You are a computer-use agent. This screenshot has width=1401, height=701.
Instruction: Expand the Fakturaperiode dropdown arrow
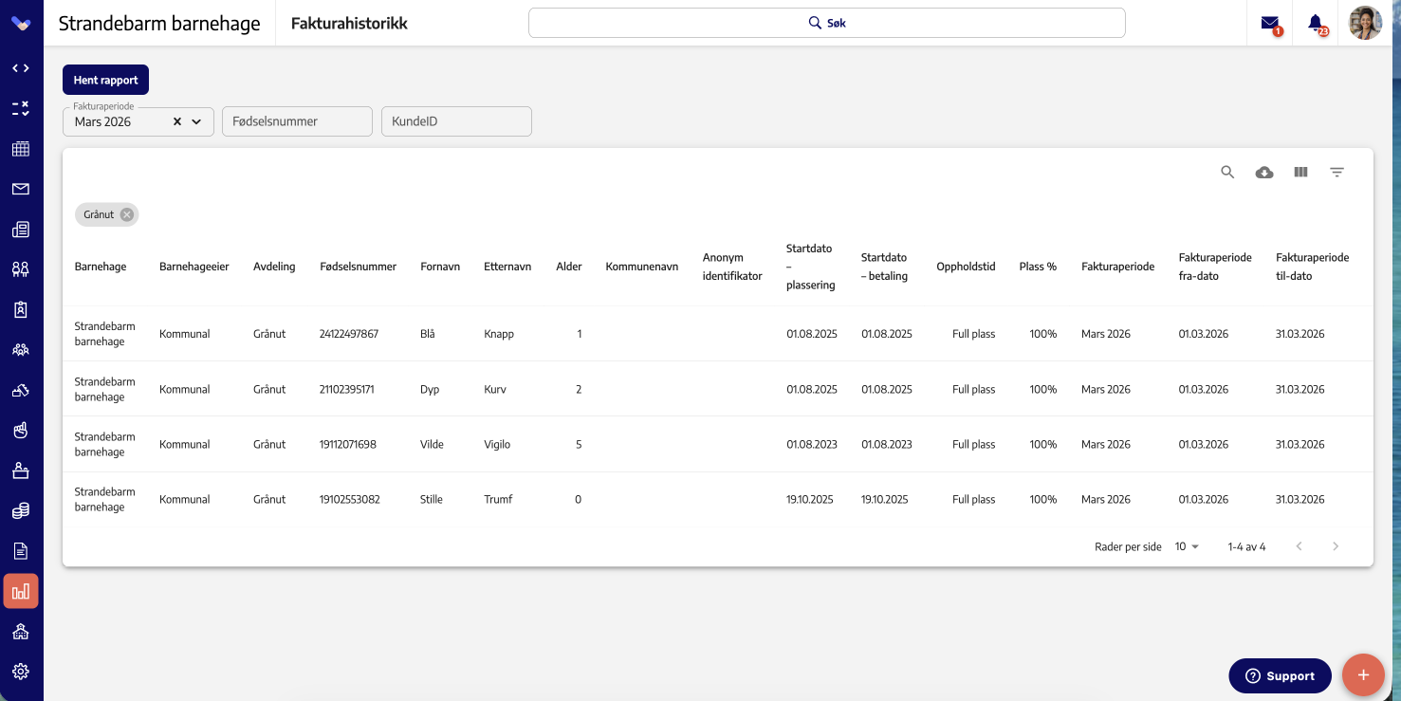[x=196, y=121]
